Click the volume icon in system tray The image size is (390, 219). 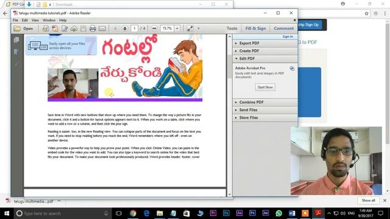[343, 214]
